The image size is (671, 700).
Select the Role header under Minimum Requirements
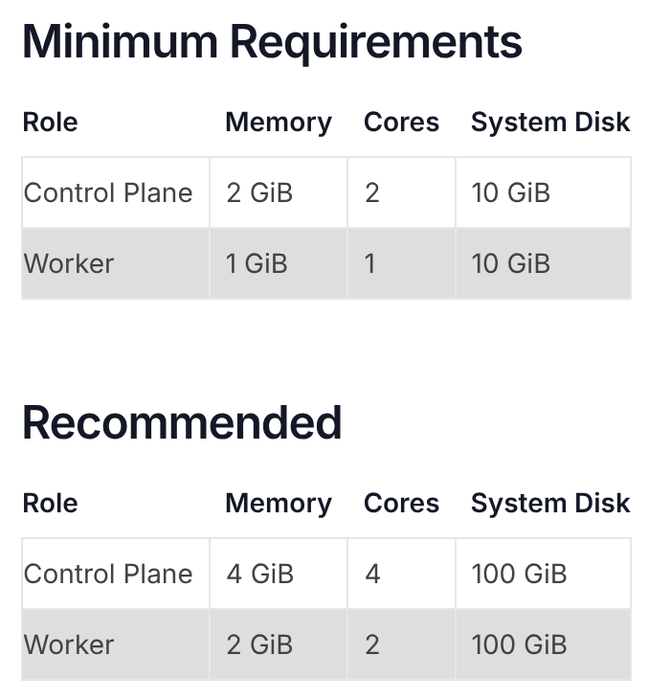pyautogui.click(x=50, y=123)
